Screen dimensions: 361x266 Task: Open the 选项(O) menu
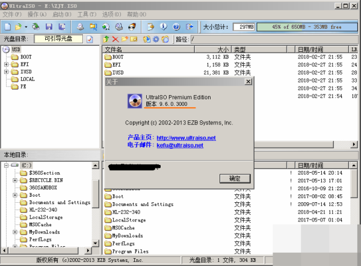tap(112, 14)
